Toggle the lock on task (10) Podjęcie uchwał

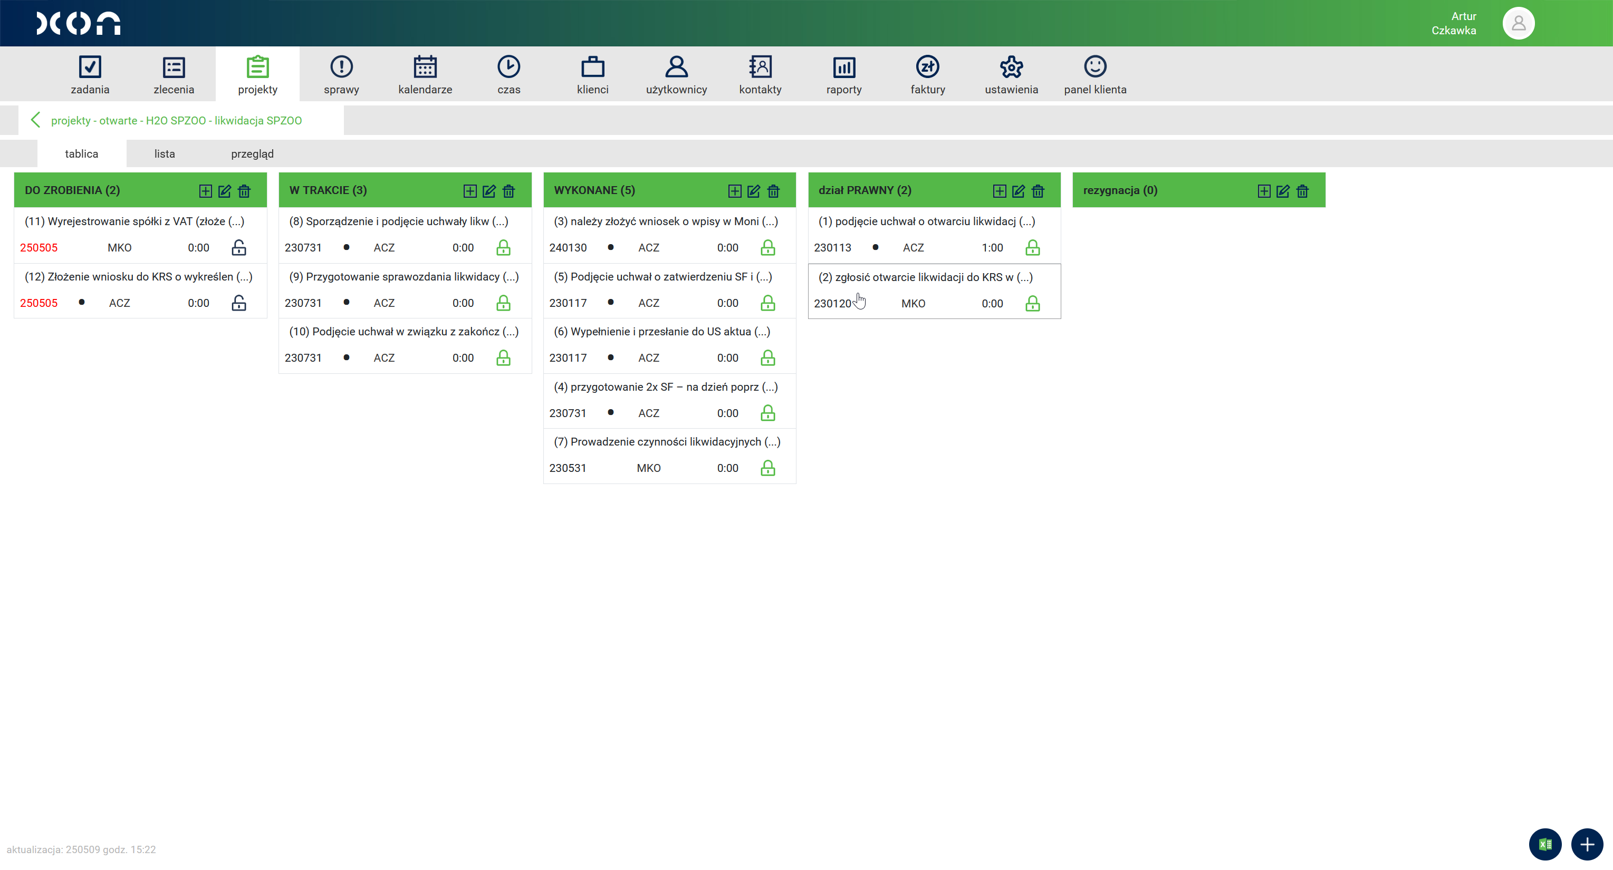pyautogui.click(x=503, y=357)
